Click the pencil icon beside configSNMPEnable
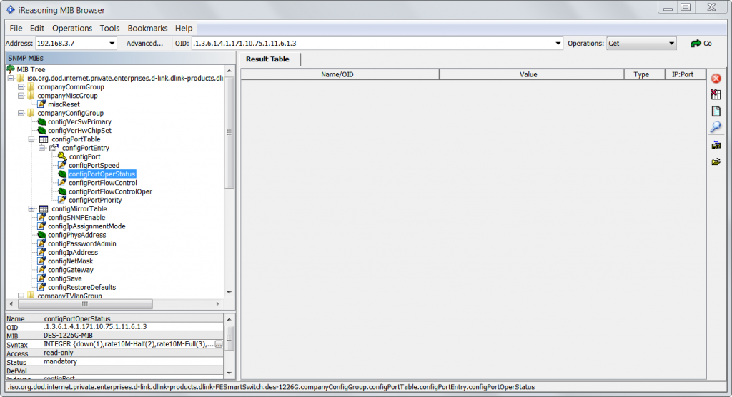This screenshot has width=732, height=397. pos(41,217)
